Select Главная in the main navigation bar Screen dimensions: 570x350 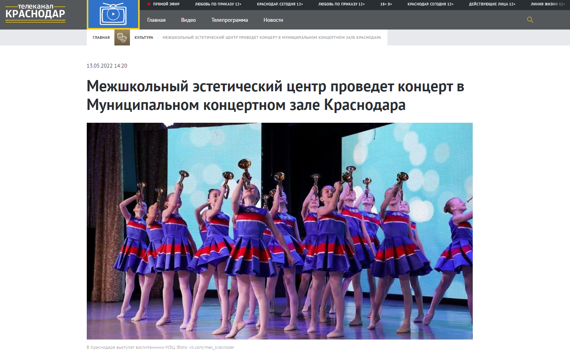coord(156,20)
